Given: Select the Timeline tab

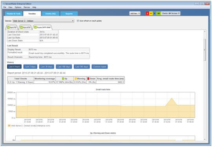Looking at the screenshot, I should click(x=32, y=14).
